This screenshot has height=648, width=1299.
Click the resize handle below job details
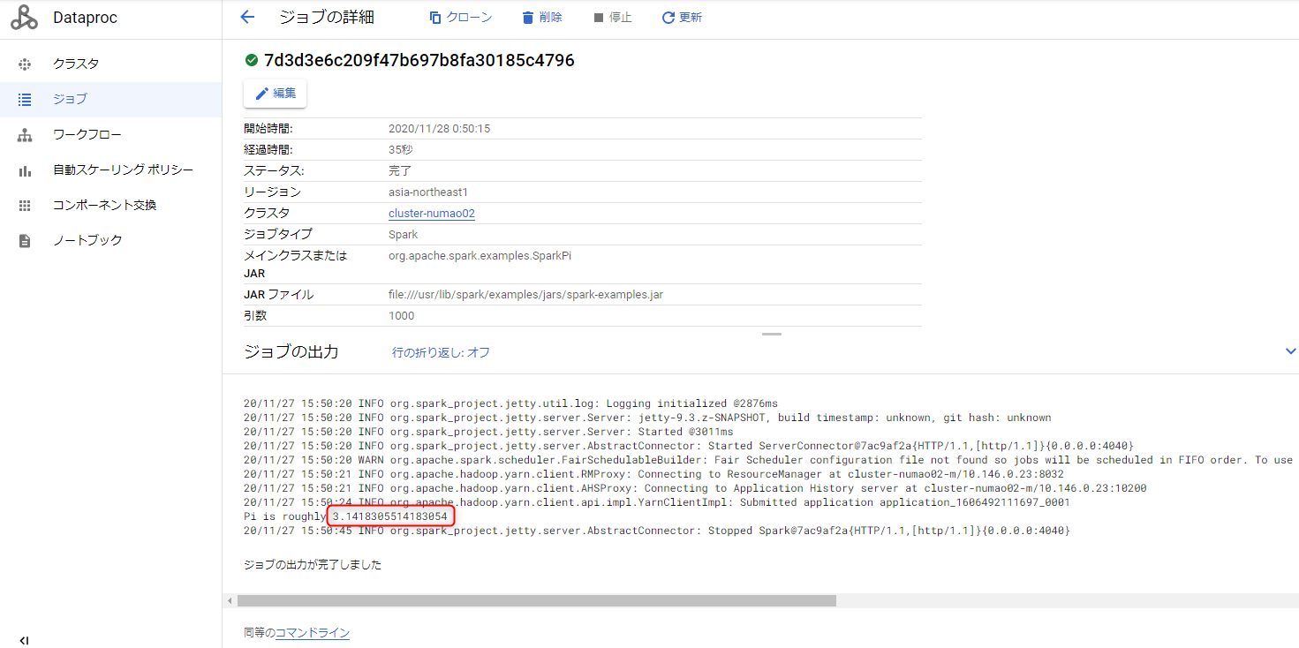pos(772,334)
